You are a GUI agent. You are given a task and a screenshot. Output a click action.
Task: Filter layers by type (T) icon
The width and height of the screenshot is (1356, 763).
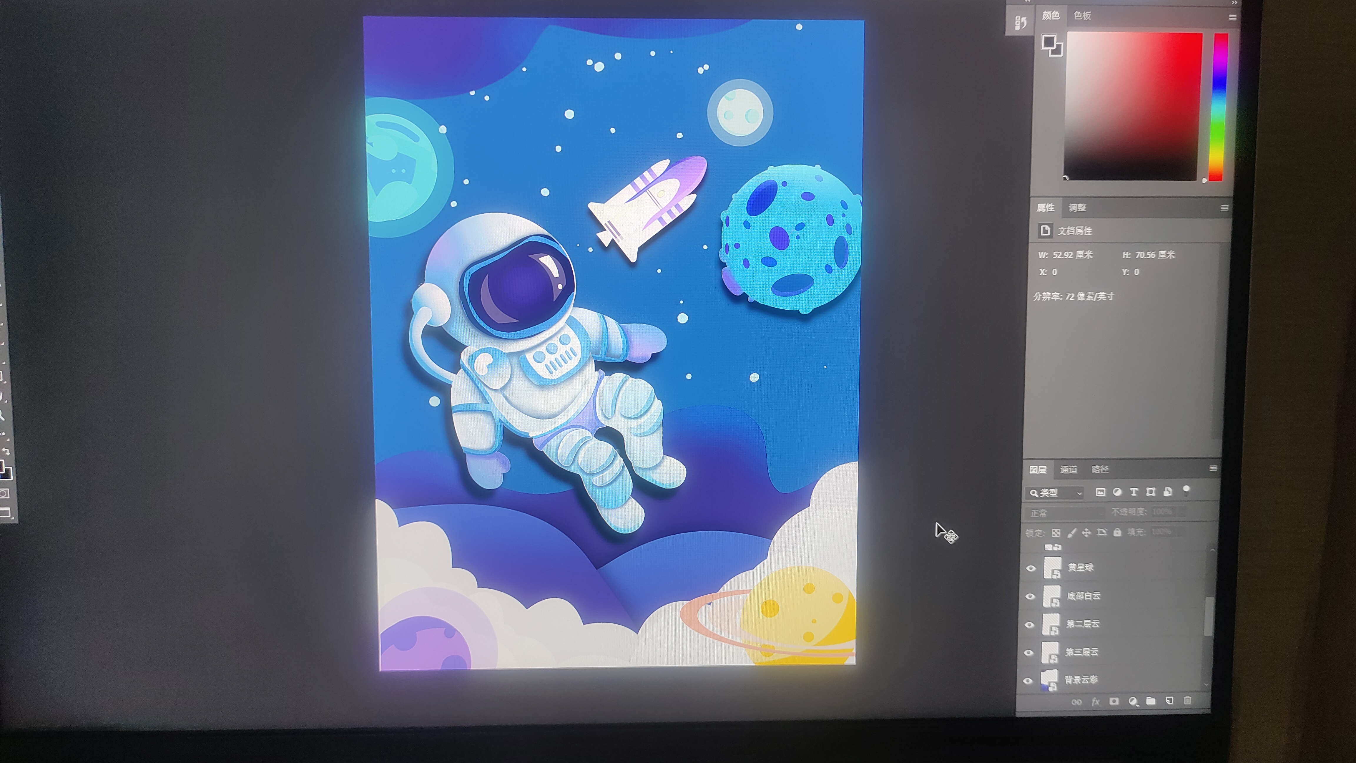(x=1134, y=492)
